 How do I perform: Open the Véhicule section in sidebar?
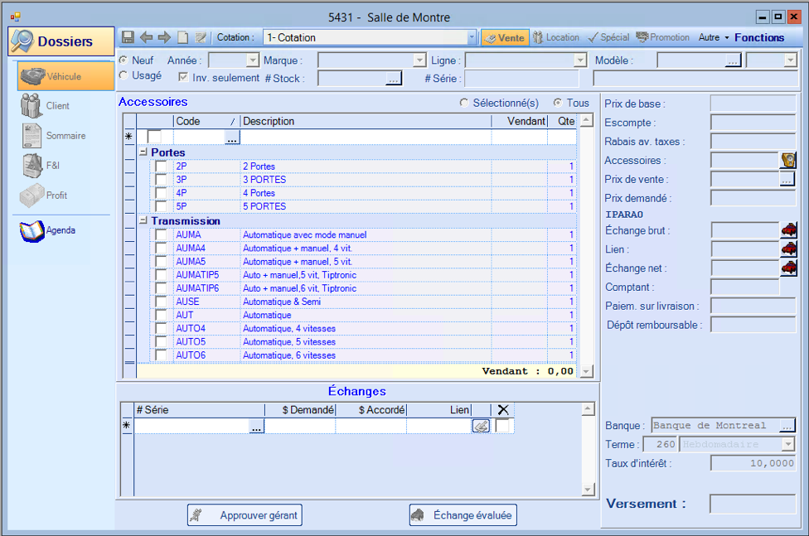pyautogui.click(x=65, y=76)
